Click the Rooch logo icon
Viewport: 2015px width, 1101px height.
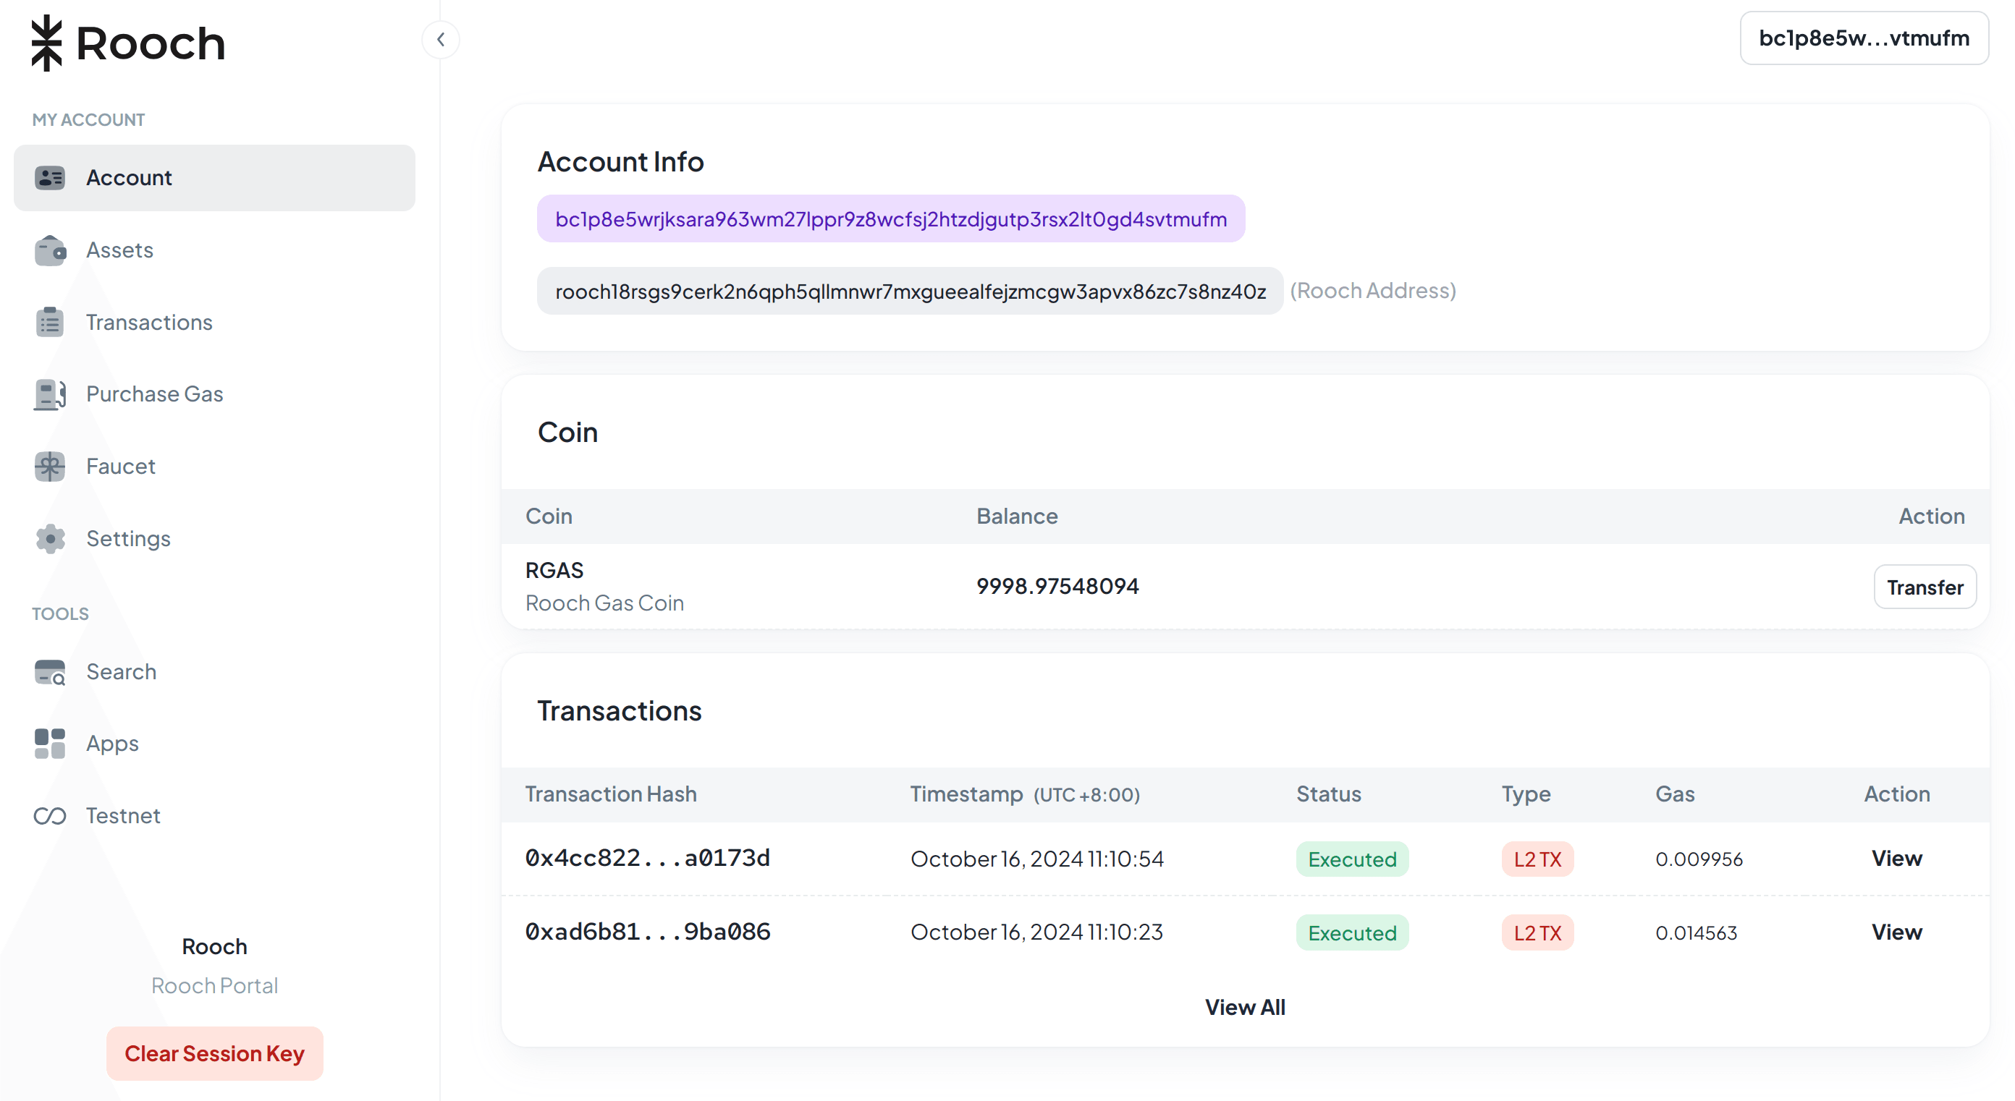47,43
